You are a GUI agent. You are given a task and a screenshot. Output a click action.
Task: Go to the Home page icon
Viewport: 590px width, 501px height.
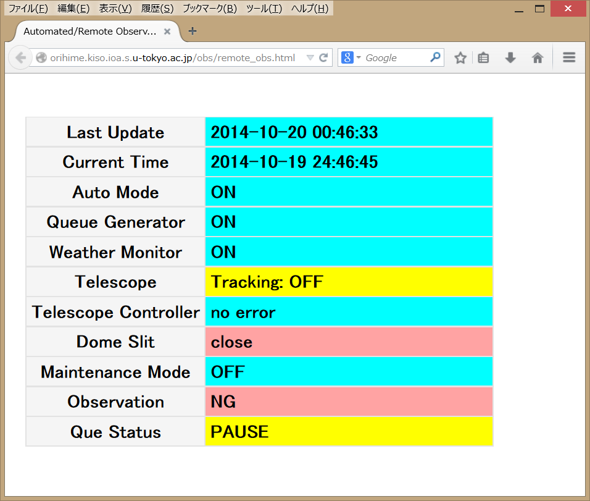point(538,57)
